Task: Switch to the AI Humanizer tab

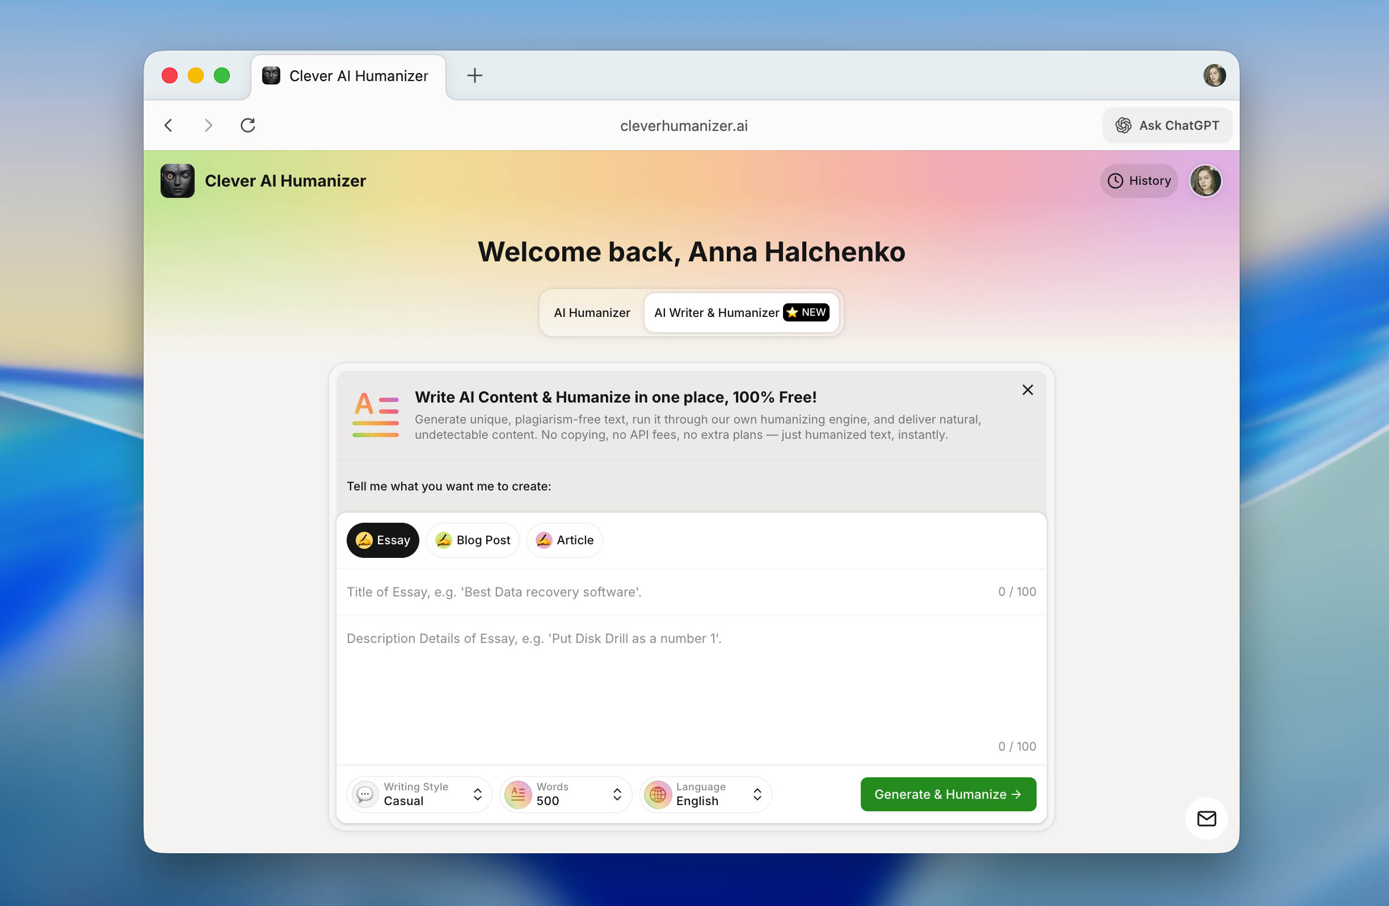Action: point(592,312)
